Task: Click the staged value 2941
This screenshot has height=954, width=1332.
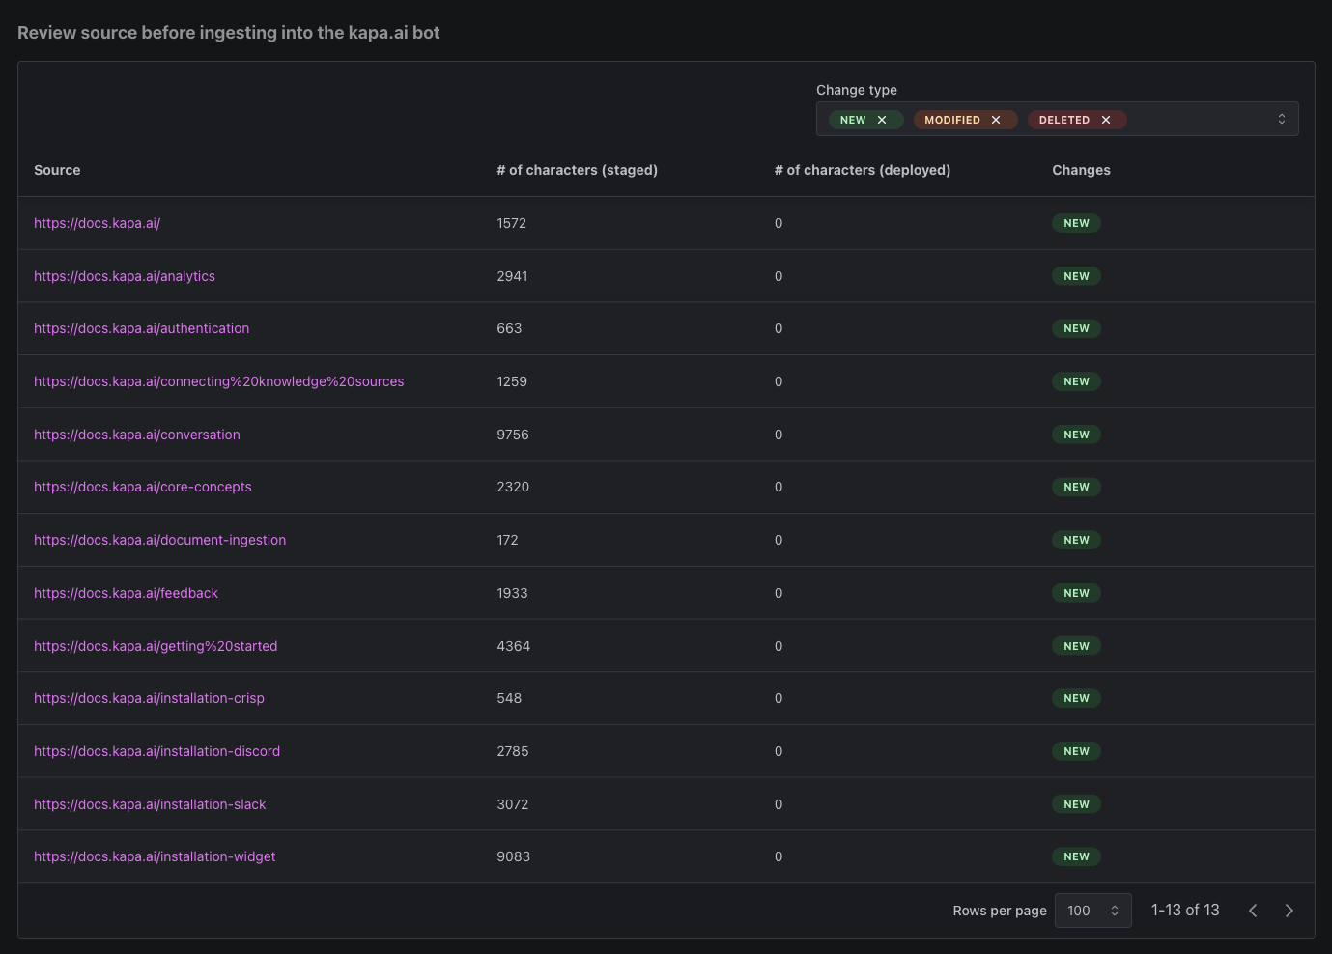Action: (x=512, y=276)
